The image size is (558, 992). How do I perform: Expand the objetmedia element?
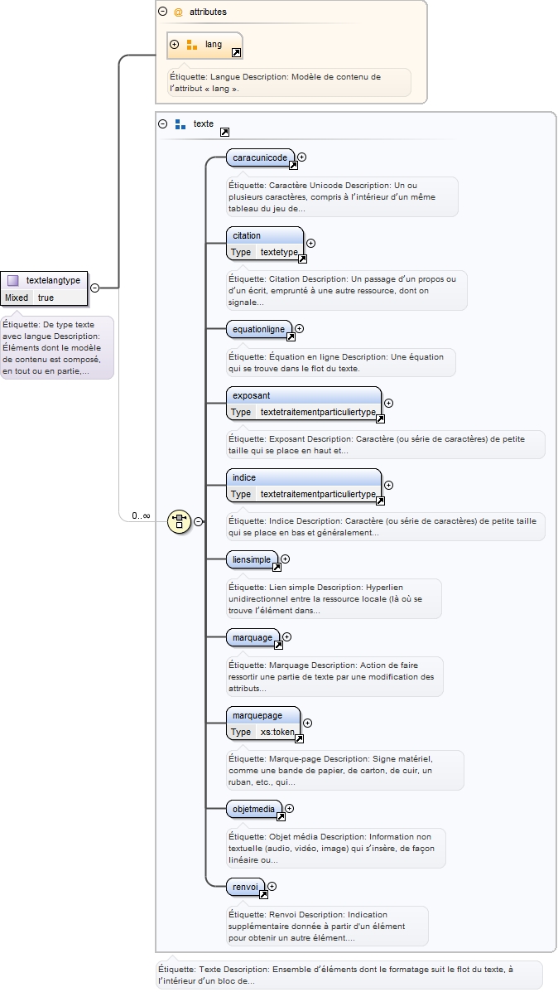290,809
